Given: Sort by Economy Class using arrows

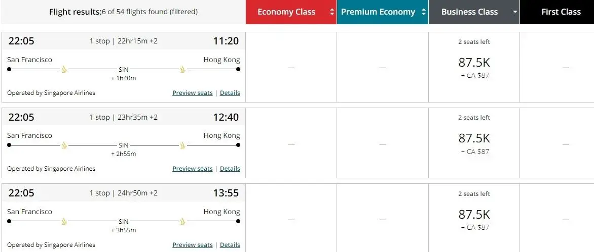Looking at the screenshot, I should [x=332, y=12].
